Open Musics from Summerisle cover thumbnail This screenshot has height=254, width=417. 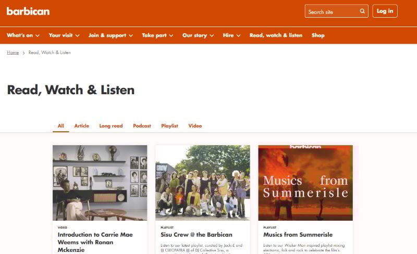coord(305,183)
